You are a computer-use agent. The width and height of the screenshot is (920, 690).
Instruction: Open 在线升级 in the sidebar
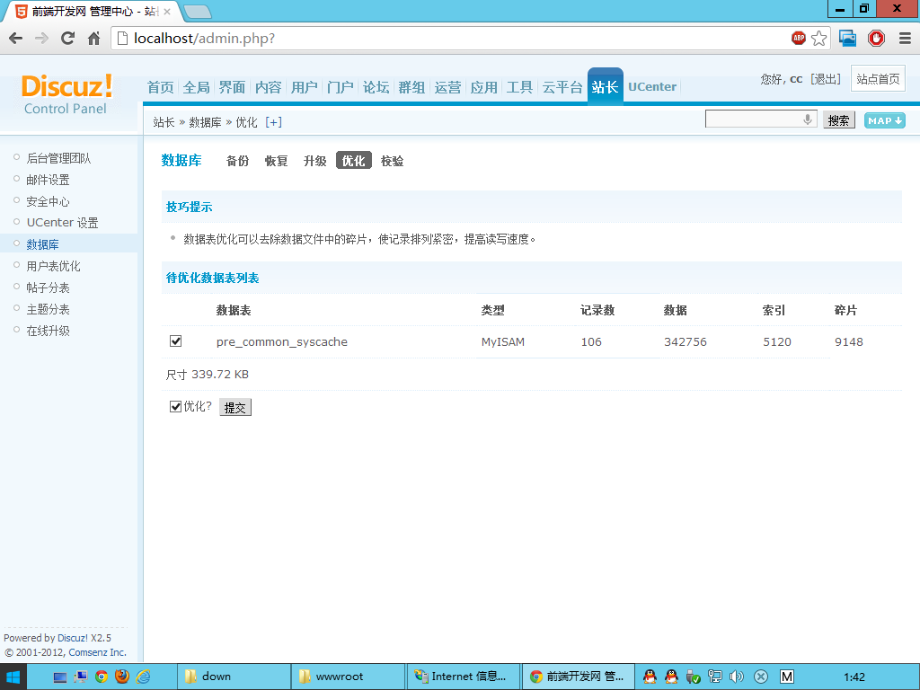[x=49, y=331]
